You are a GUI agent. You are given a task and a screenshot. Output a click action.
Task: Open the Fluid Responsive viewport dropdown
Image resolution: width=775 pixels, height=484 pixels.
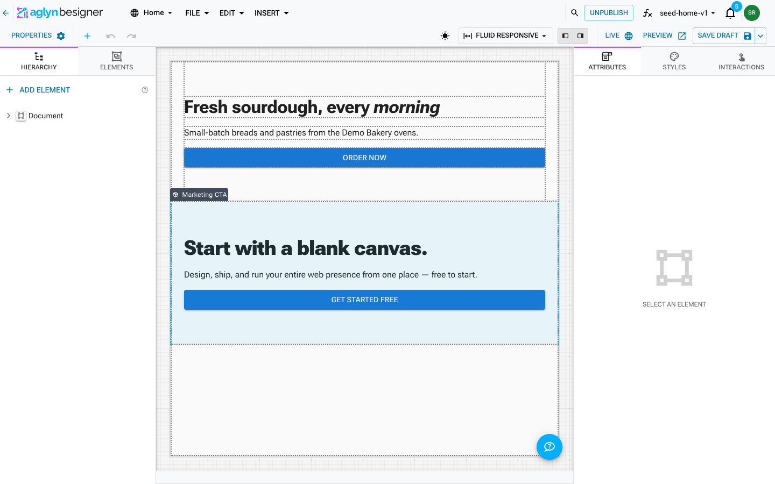pos(505,36)
